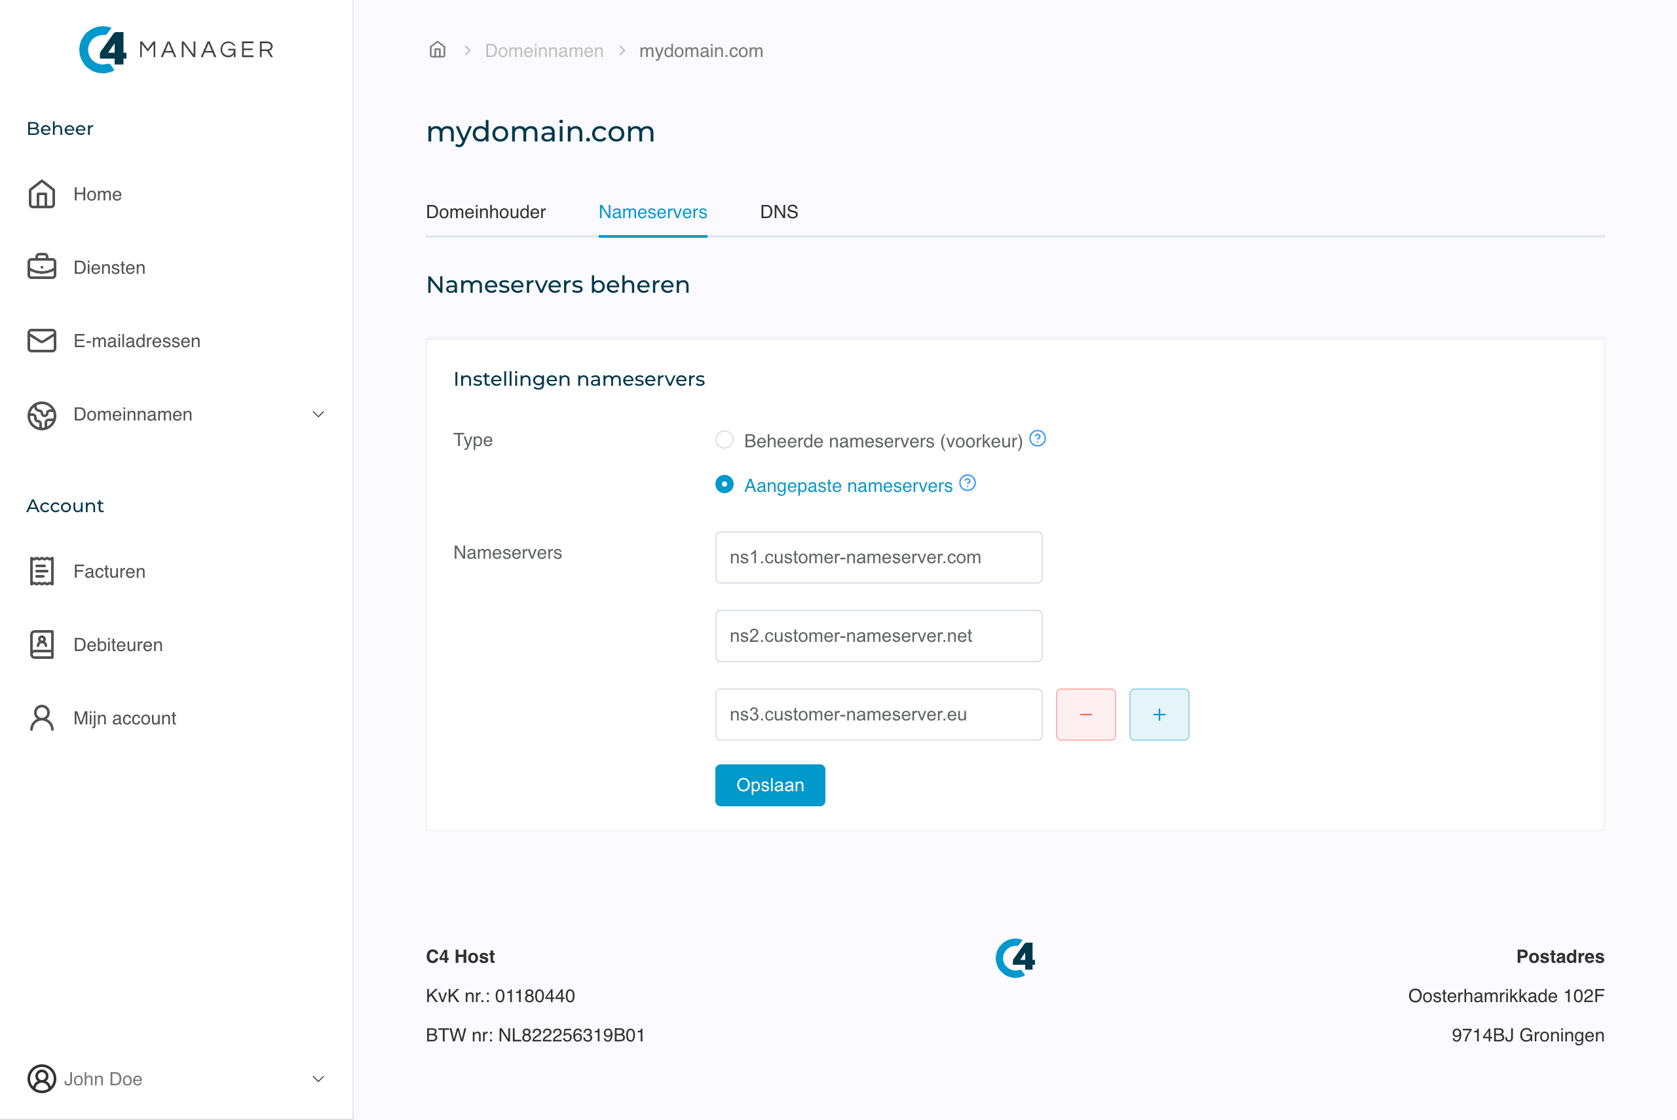Image resolution: width=1677 pixels, height=1120 pixels.
Task: Click the Mijn account person icon
Action: pos(41,718)
